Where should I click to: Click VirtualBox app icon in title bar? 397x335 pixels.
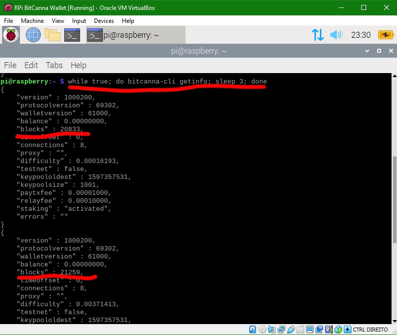point(8,7)
